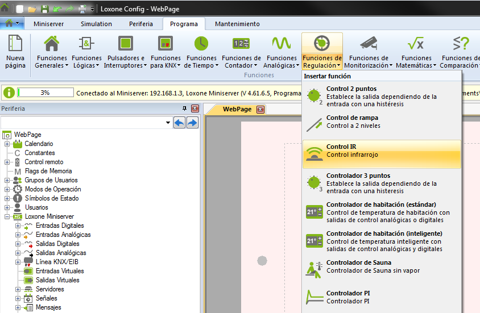The width and height of the screenshot is (480, 313).
Task: Expand the Calendario tree node
Action: 7,144
